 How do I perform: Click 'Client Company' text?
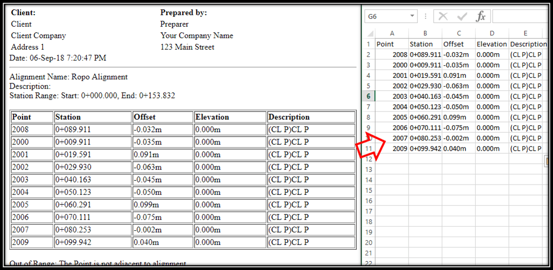(39, 35)
